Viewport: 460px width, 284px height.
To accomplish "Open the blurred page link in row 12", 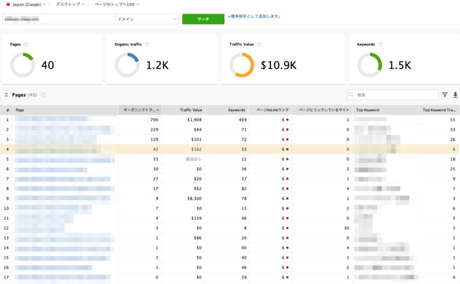I will coord(40,228).
